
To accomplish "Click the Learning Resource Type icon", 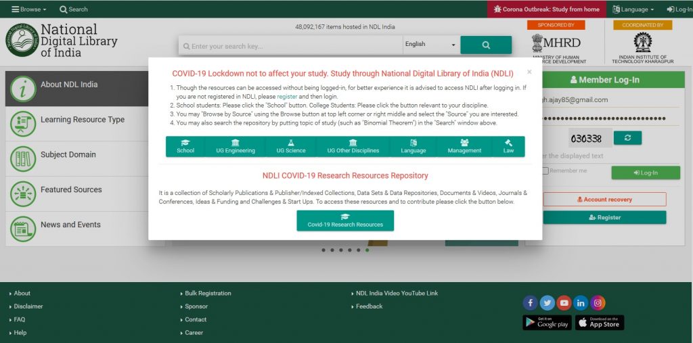I will tap(22, 124).
